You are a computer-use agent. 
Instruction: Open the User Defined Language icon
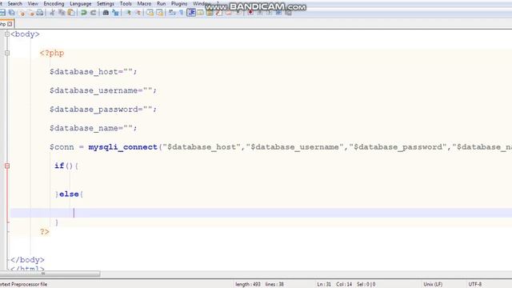pos(201,13)
